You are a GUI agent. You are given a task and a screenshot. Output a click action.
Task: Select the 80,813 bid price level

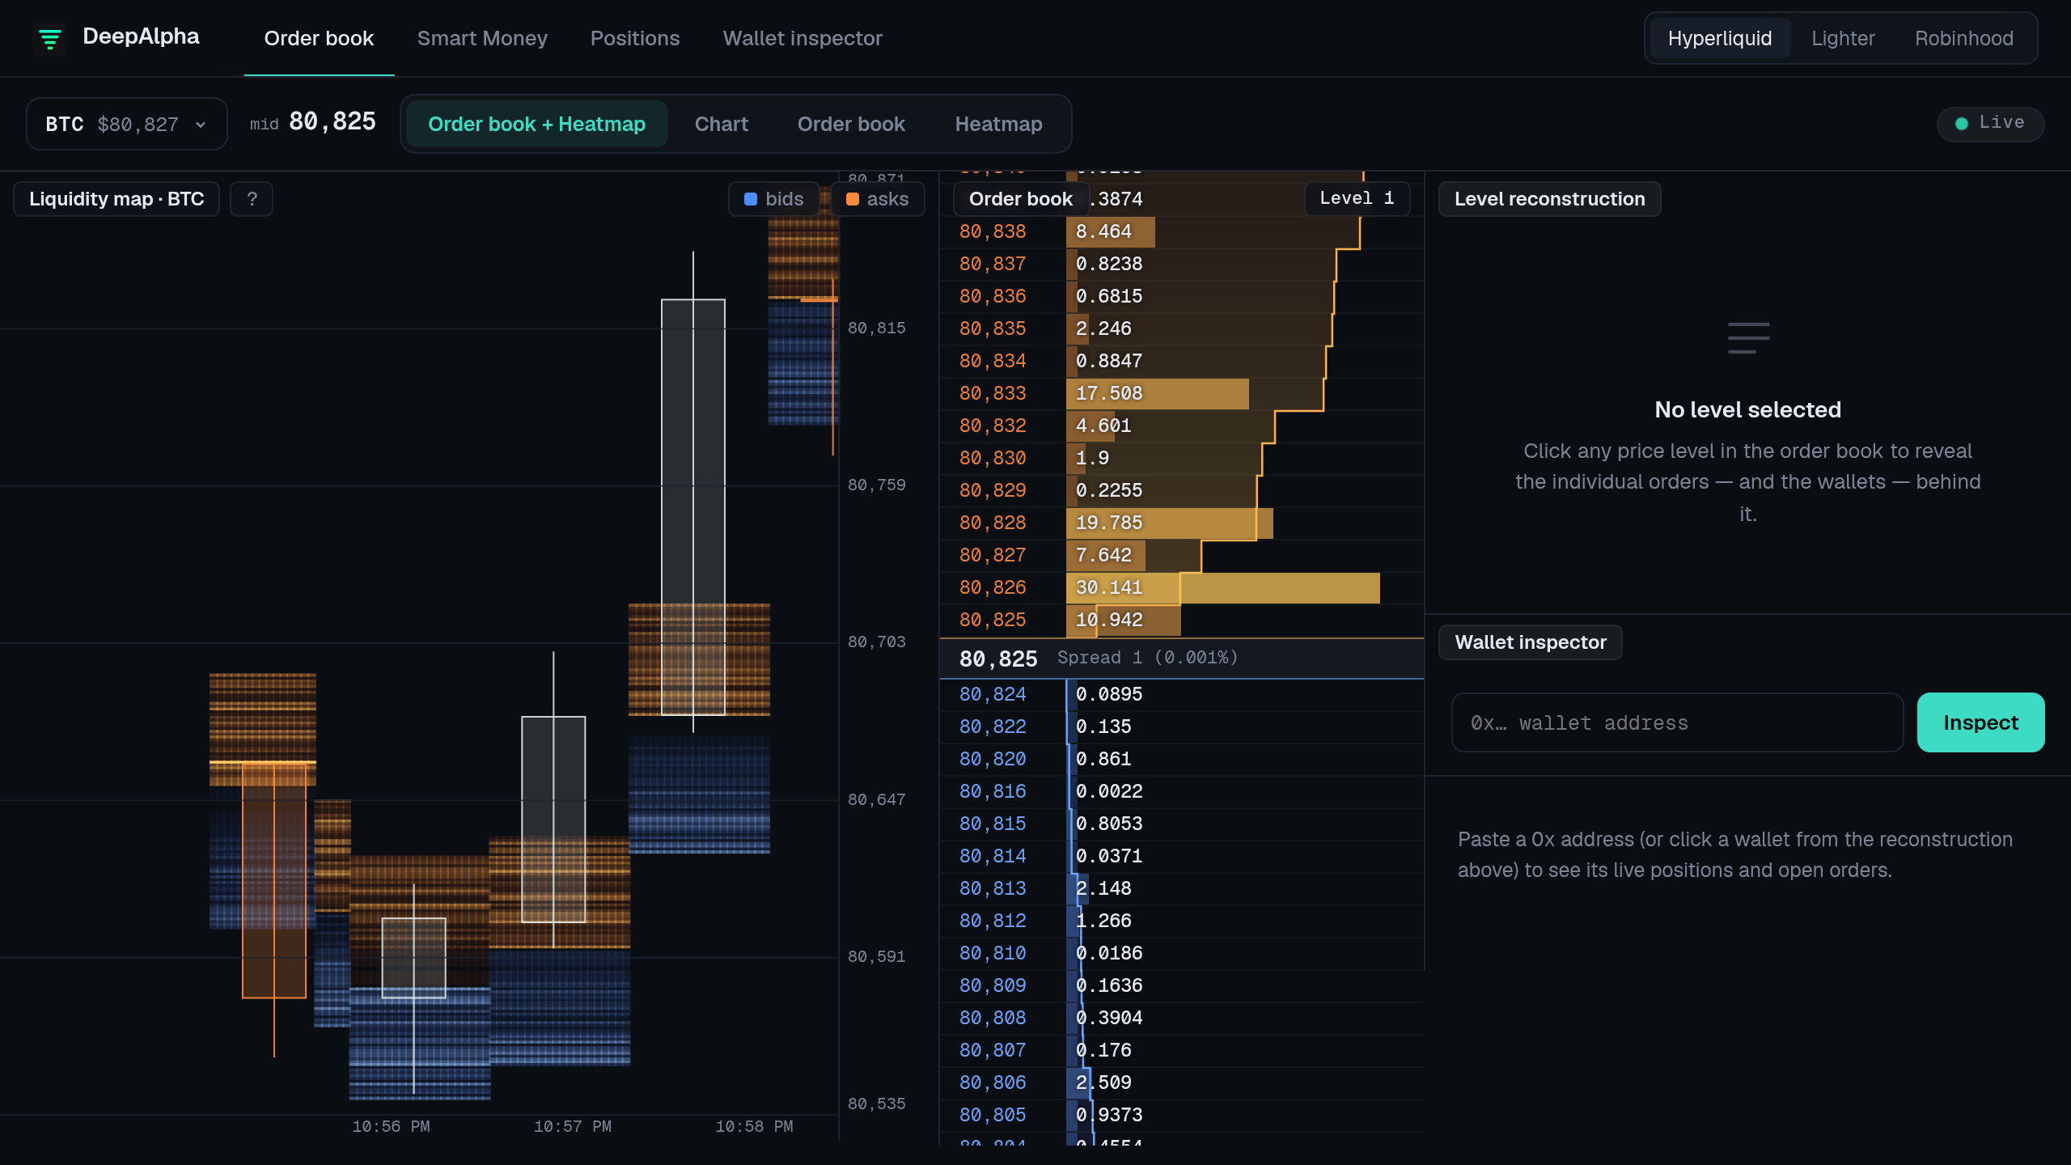pyautogui.click(x=1181, y=888)
